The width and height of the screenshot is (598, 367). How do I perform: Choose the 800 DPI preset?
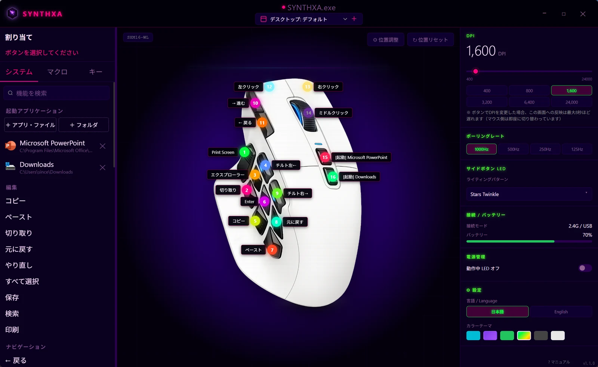[529, 91]
